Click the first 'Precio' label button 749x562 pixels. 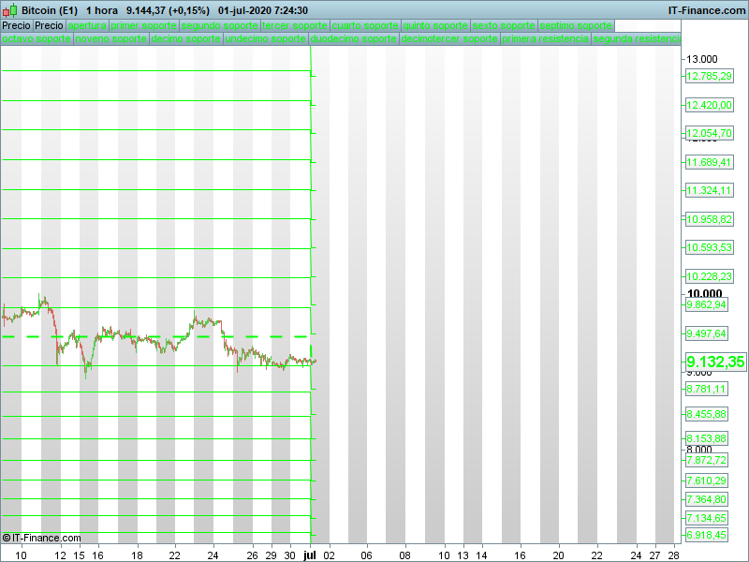(16, 26)
